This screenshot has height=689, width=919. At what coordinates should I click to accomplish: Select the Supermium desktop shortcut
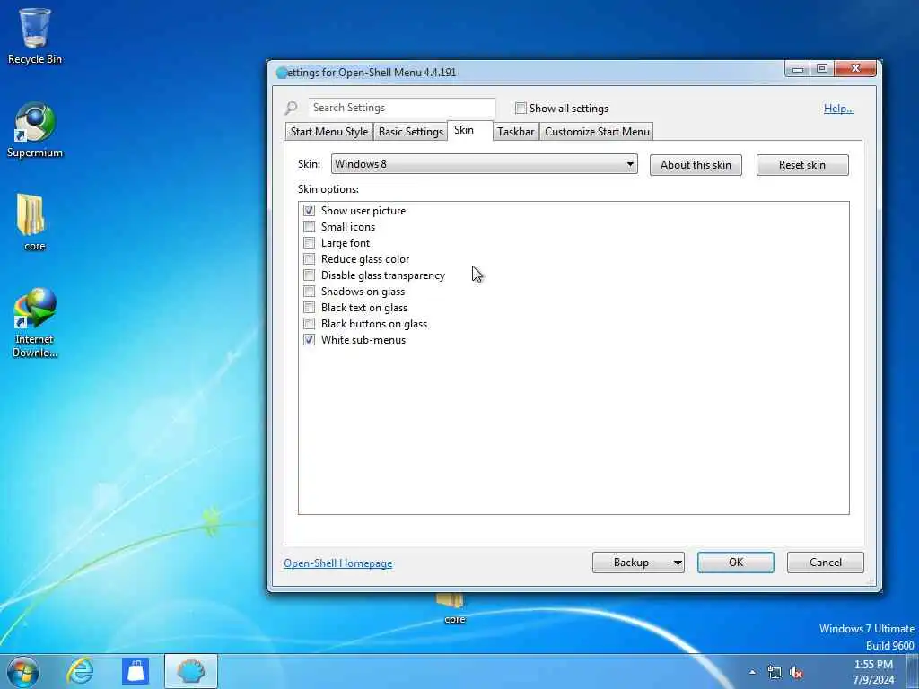point(35,130)
